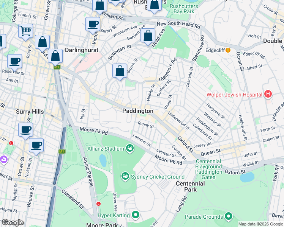284x227 pixels.
Task: Click the Hargrave St label
Action: click(x=216, y=111)
